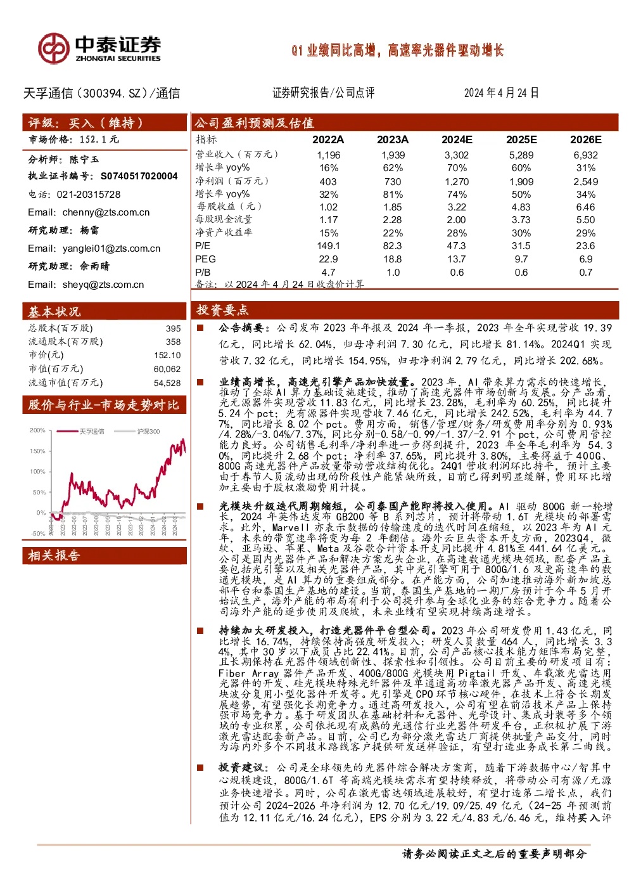Click the license number S0740517020004
The height and width of the screenshot is (890, 629).
coord(139,176)
